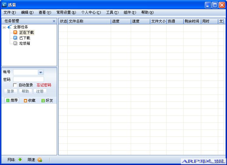Close the 迅雷 window

click(x=222, y=5)
